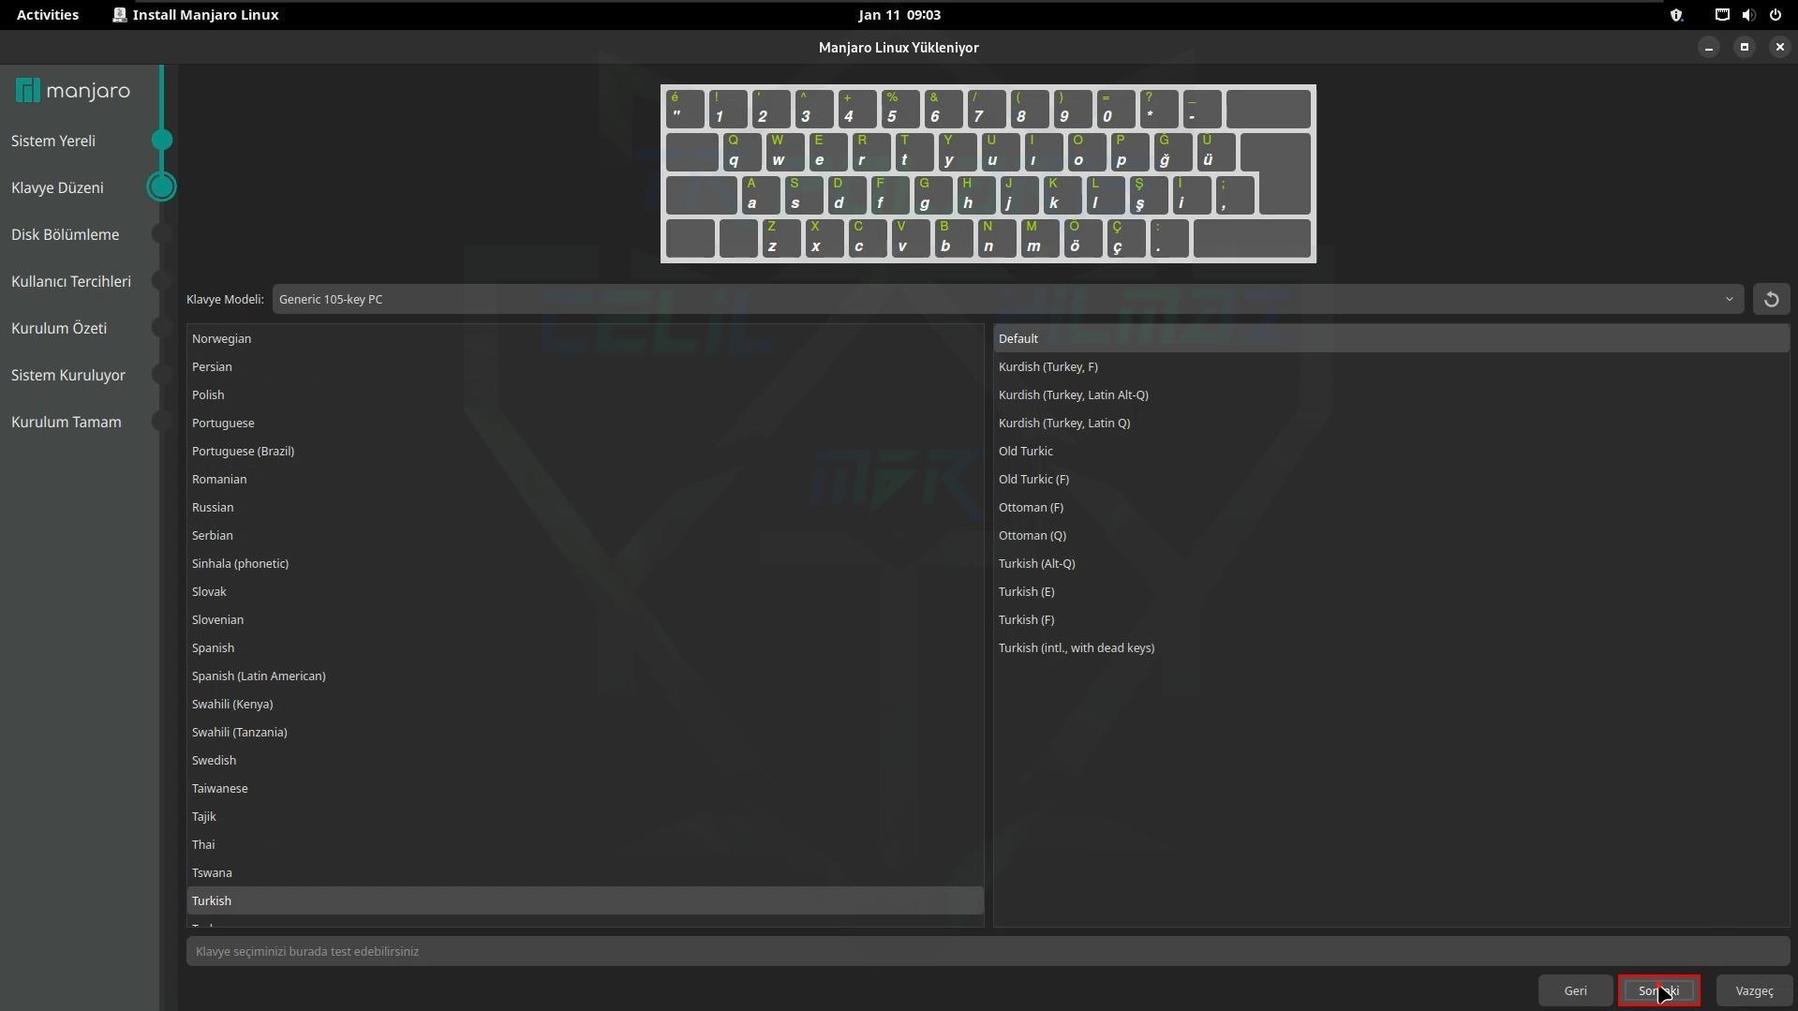
Task: Select Sistem Kuruluyor step in sidebar
Action: tap(68, 375)
